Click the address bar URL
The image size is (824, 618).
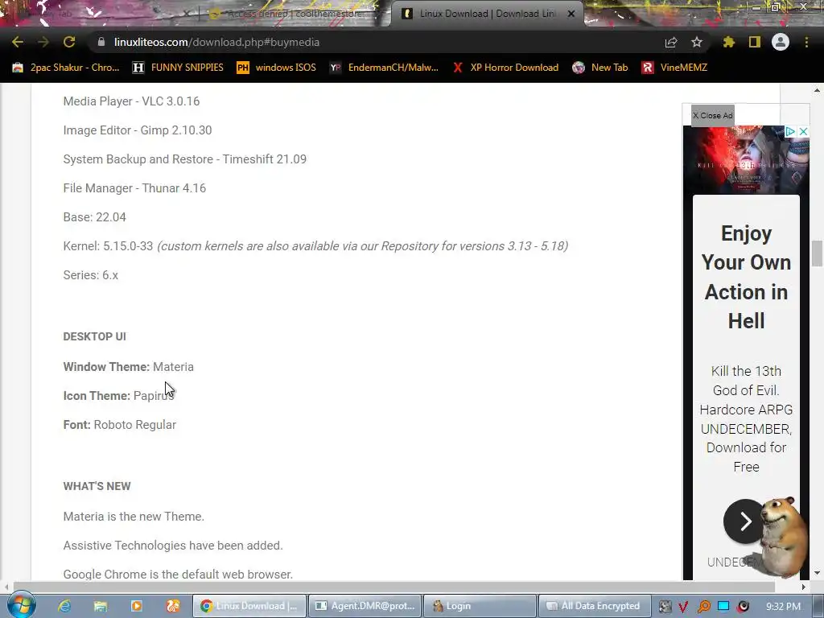tap(216, 42)
